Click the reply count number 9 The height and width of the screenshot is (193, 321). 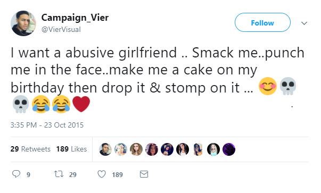click(28, 174)
